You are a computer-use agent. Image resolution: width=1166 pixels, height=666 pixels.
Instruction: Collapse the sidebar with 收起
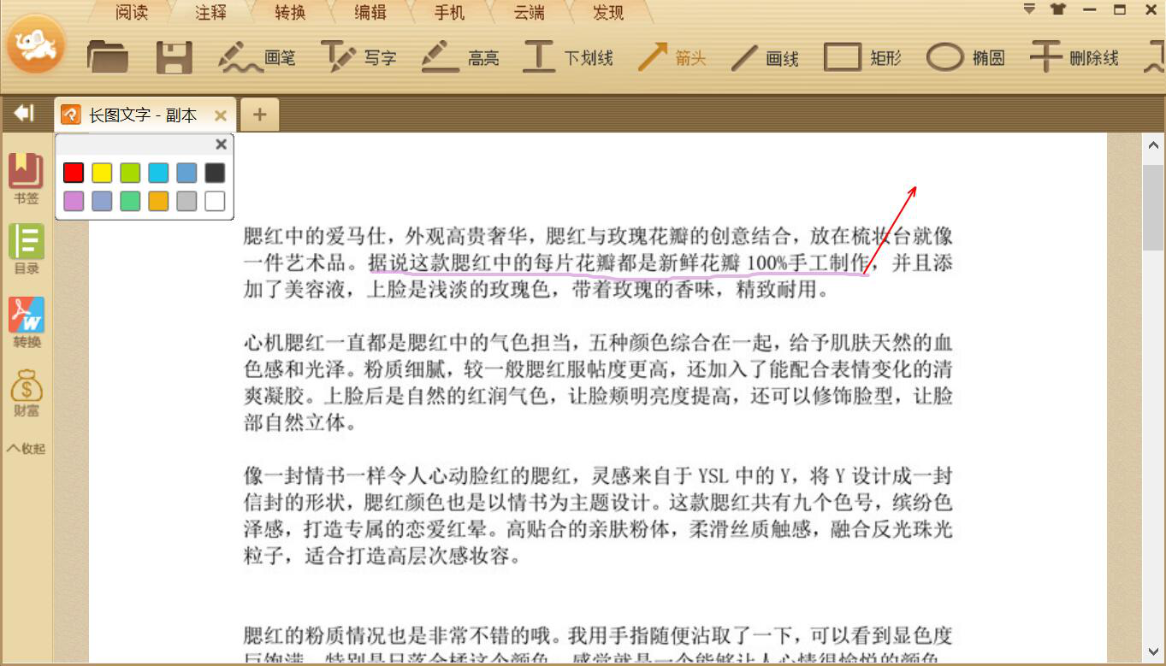pos(27,448)
